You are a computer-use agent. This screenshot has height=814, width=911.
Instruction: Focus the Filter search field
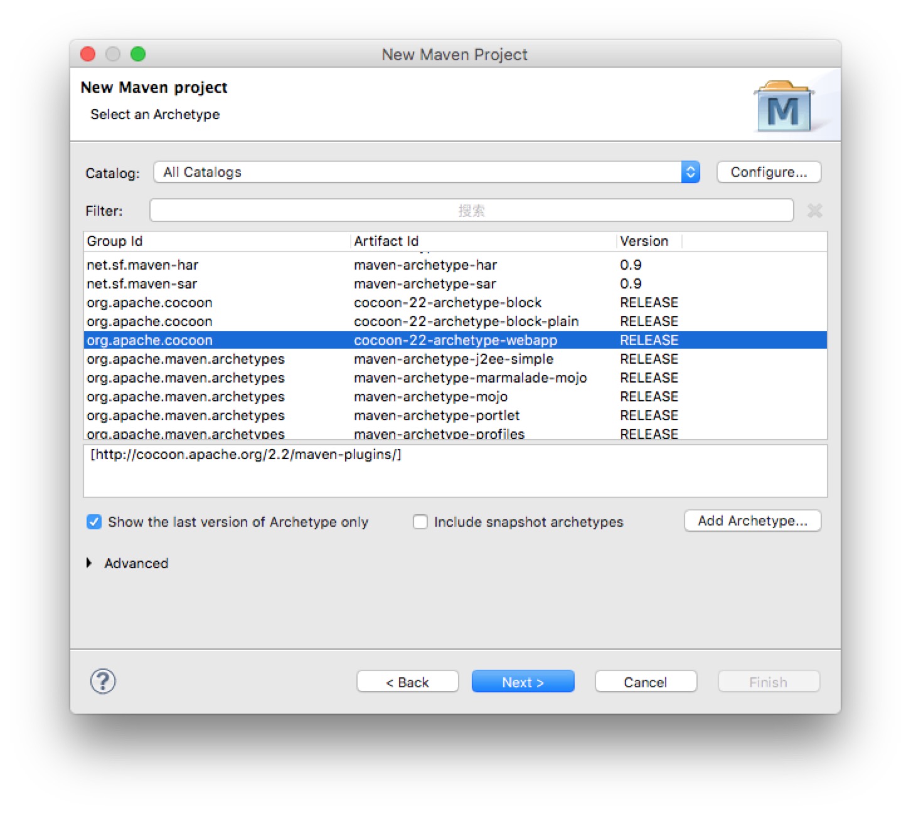[x=471, y=211]
